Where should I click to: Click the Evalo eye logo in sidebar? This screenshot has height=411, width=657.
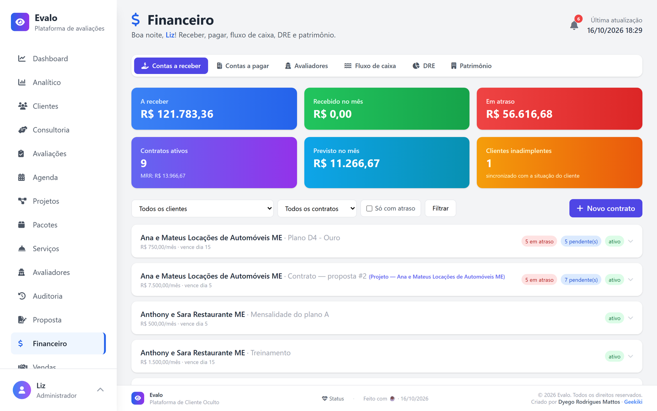click(20, 22)
